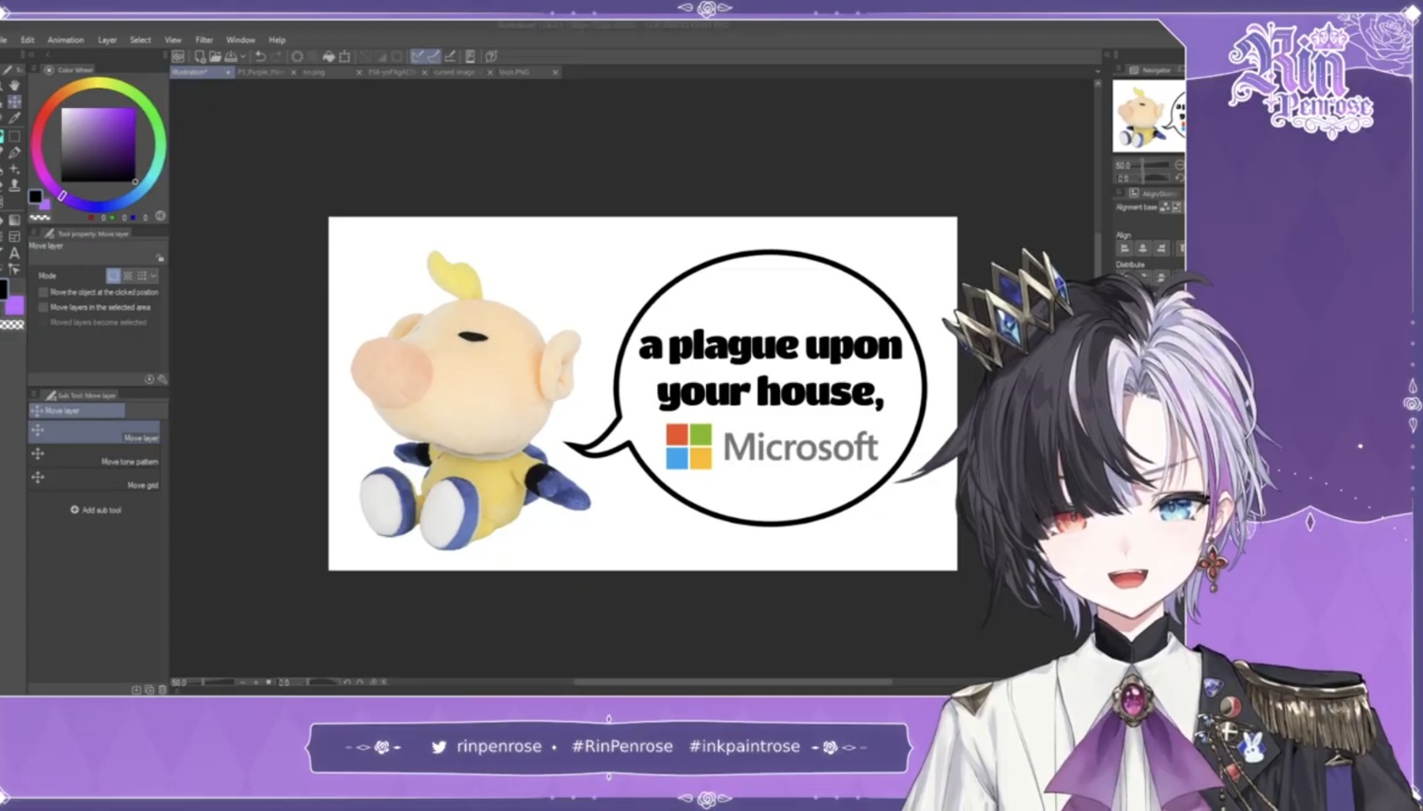This screenshot has height=811, width=1423.
Task: Open the Animation menu
Action: [x=66, y=39]
